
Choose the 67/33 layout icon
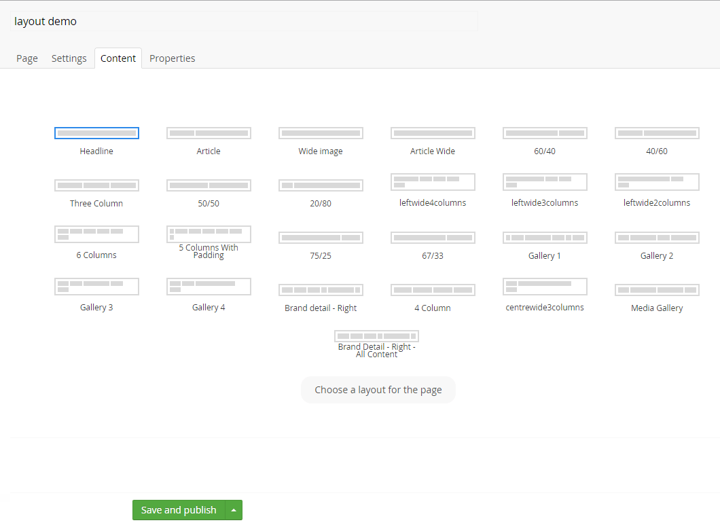coord(433,238)
